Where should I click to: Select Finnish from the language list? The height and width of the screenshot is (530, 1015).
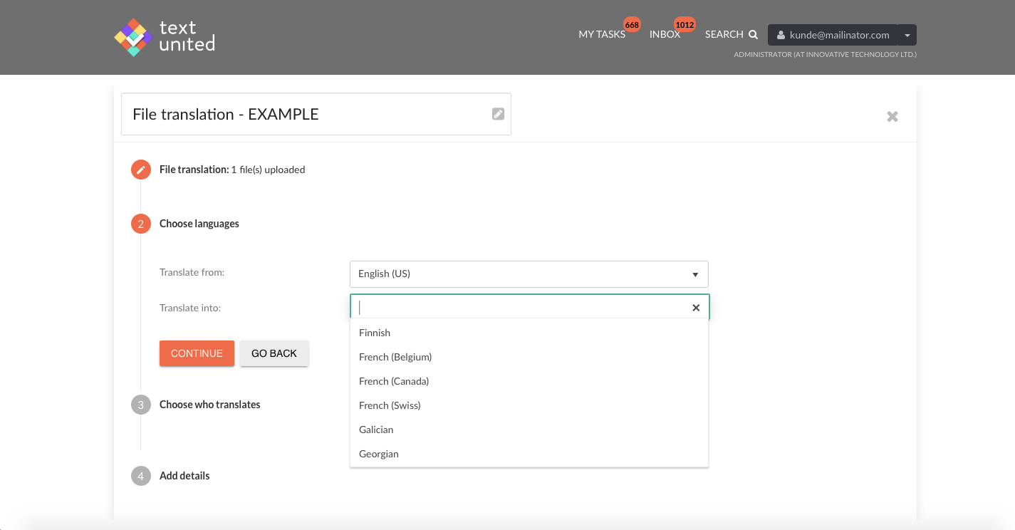(375, 333)
